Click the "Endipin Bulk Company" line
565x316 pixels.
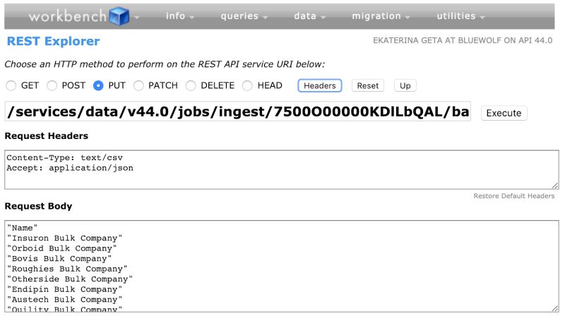point(65,289)
